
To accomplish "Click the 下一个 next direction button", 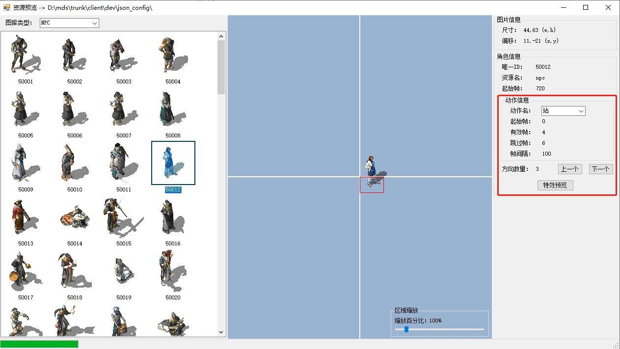I will pos(601,169).
